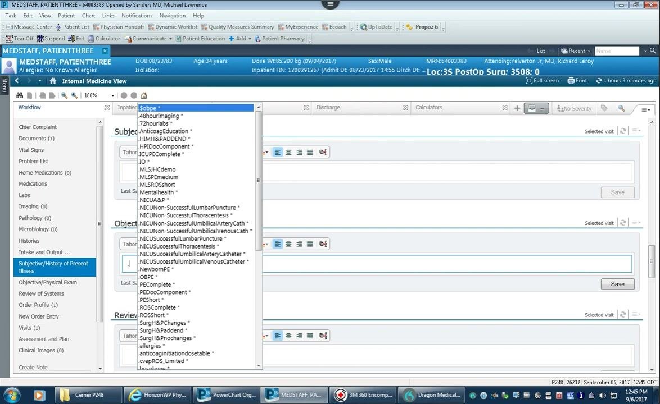Screen dimensions: 660x404
Task: Toggle center align in Subjective editor
Action: click(288, 152)
